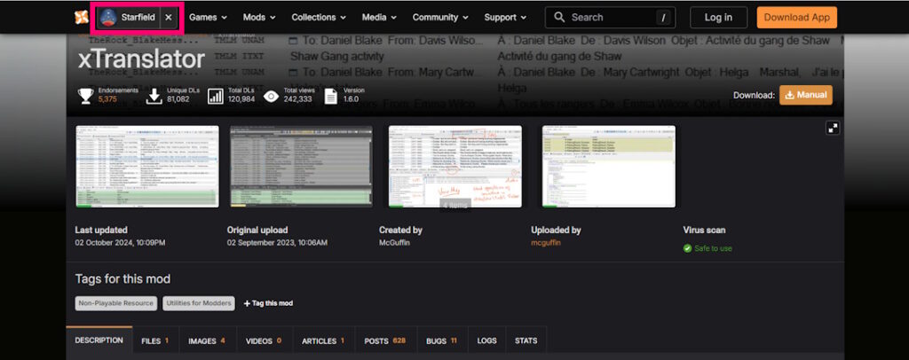909x360 pixels.
Task: Open the fourth gallery thumbnail
Action: pos(609,166)
